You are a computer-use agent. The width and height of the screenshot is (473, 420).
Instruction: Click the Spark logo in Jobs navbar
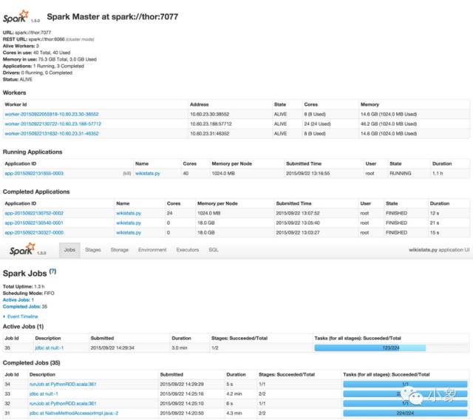21,250
